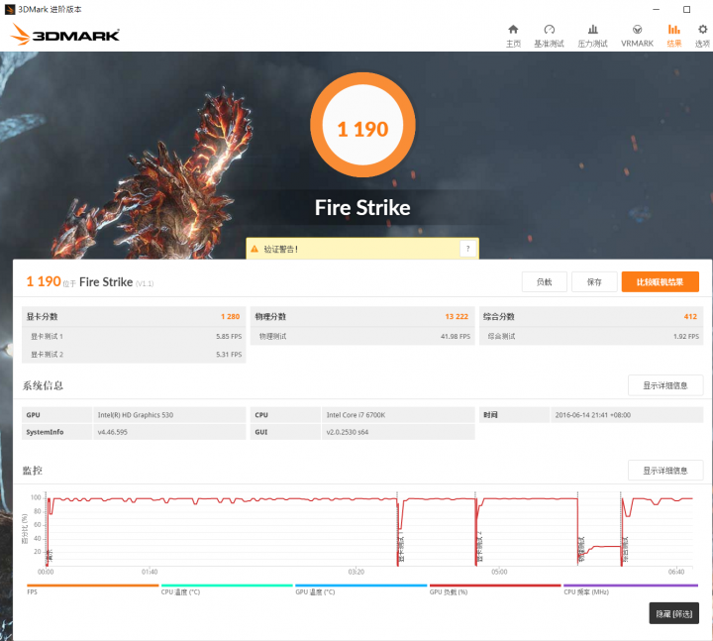Click the 05:00 mark on the chart axis
This screenshot has width=713, height=641.
click(x=499, y=572)
